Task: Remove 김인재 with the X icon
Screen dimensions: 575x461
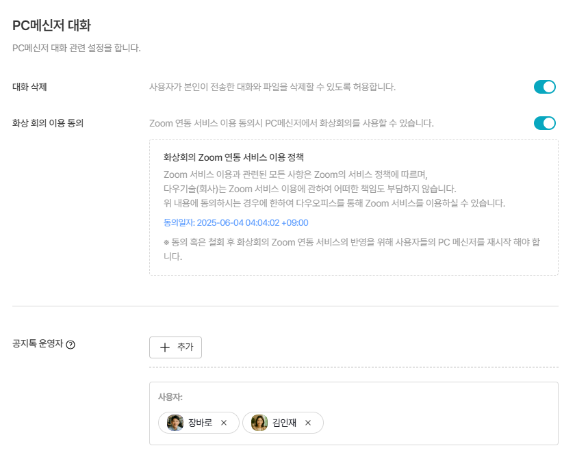Action: [x=307, y=423]
